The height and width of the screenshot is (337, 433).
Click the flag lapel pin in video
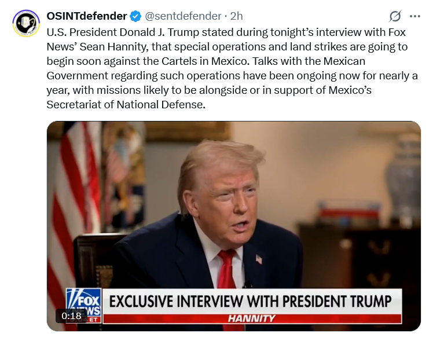[259, 259]
